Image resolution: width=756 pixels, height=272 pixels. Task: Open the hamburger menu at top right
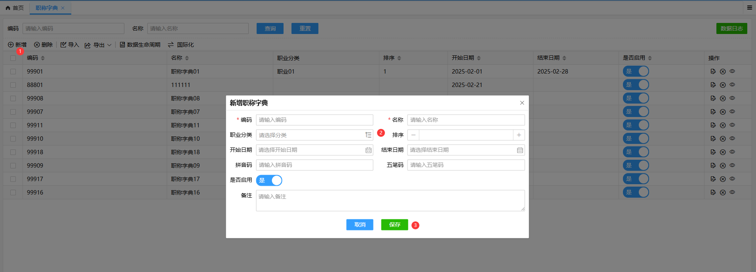749,8
